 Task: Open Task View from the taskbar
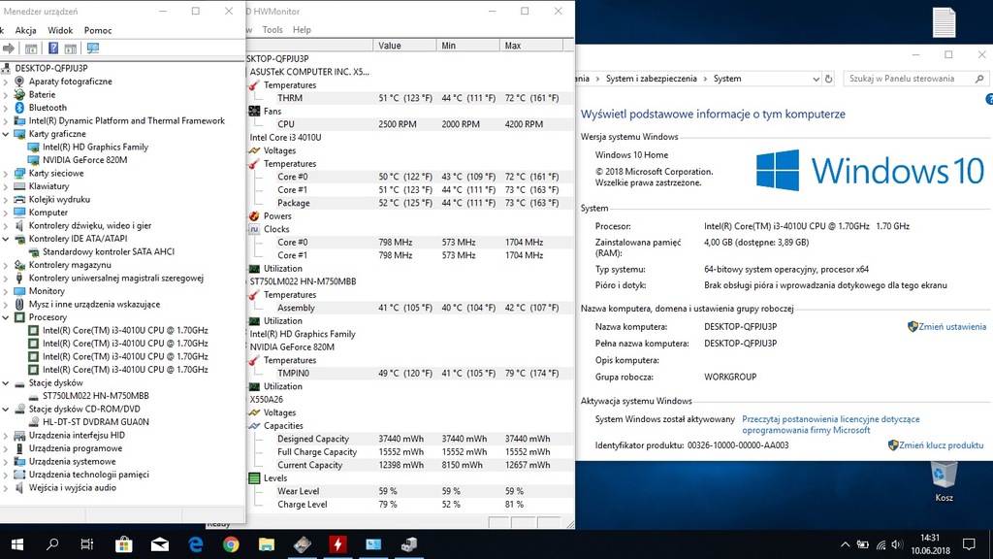(x=86, y=544)
